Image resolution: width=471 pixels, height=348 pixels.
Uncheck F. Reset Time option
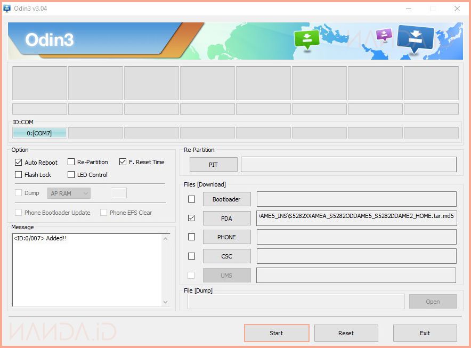123,162
